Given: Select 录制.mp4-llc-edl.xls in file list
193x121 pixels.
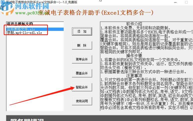Looking at the screenshot, I should [35, 33].
